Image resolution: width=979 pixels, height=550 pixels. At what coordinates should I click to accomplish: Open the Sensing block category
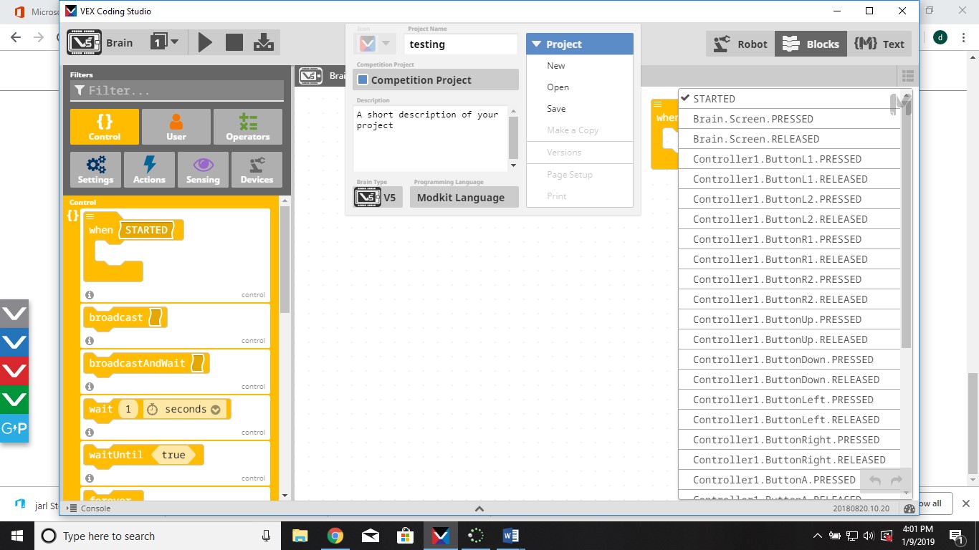(203, 169)
